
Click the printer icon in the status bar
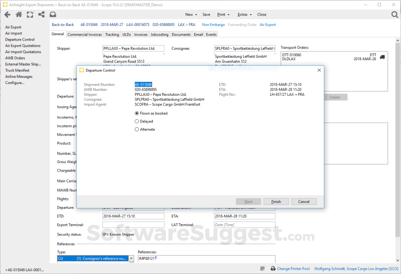[273, 268]
